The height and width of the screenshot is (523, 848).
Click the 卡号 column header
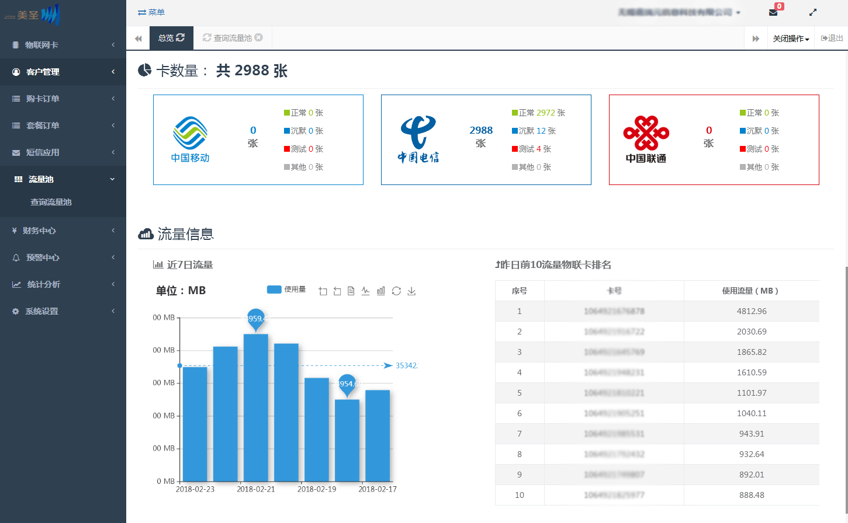[x=614, y=291]
